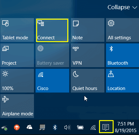The width and height of the screenshot is (139, 135).
Task: Toggle the Location quick action tile
Action: click(122, 80)
